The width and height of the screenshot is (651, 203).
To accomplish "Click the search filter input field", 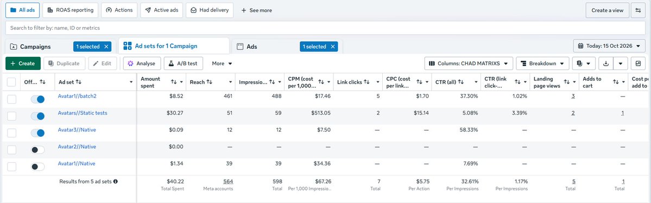I will coord(326,28).
